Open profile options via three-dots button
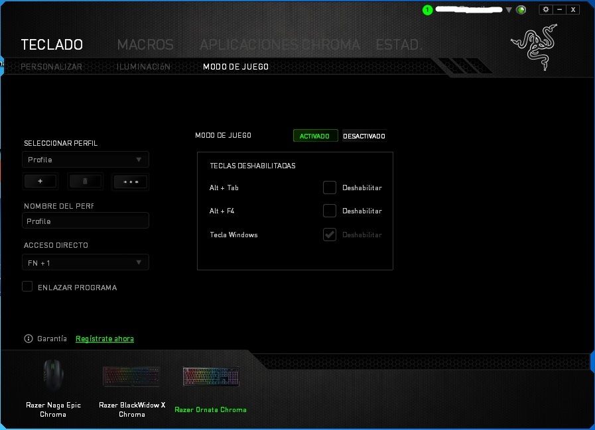 (x=130, y=181)
